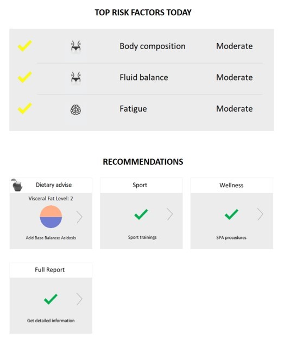Screen dimensions: 284x344
Task: Open the Body composition risk factor
Action: click(153, 46)
